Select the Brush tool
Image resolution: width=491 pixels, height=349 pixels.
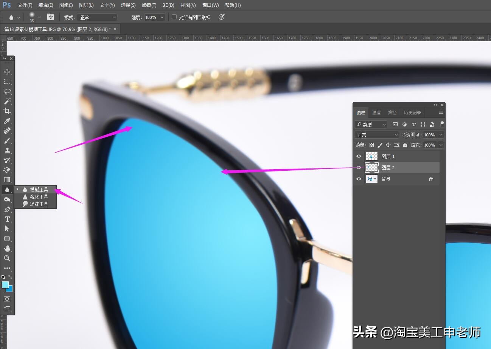(7, 141)
